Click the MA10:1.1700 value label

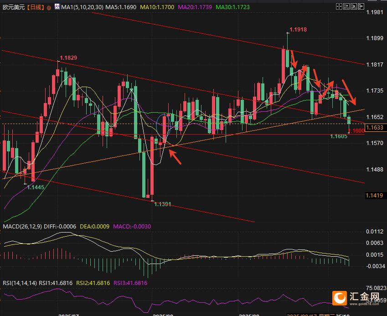(x=157, y=7)
